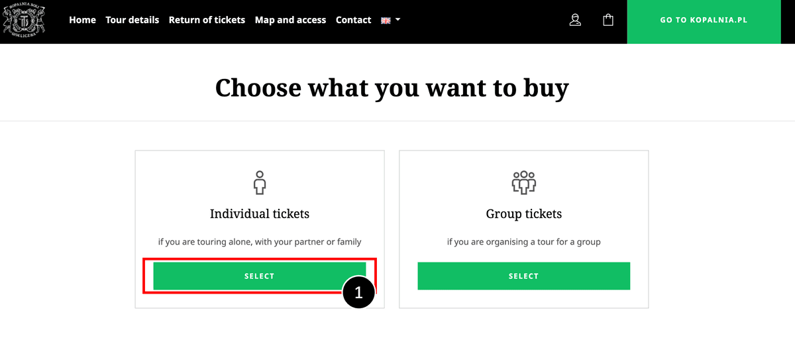Click the single person icon above Individual tickets

click(x=259, y=182)
